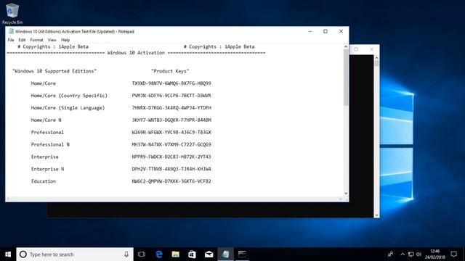Close the Notepad window

[x=341, y=31]
